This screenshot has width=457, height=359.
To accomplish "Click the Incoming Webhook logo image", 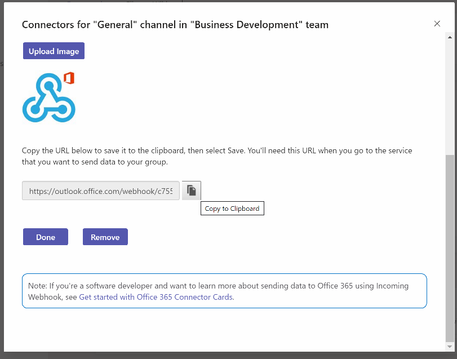I will click(x=49, y=98).
